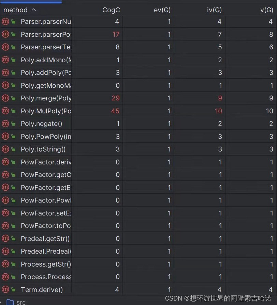The height and width of the screenshot is (305, 277).
Task: Click red CogC value 45
Action: [x=115, y=111]
